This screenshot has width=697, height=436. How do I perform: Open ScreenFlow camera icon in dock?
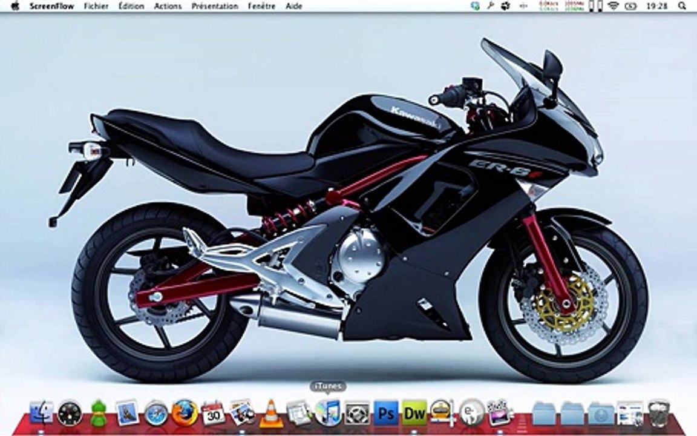(357, 414)
